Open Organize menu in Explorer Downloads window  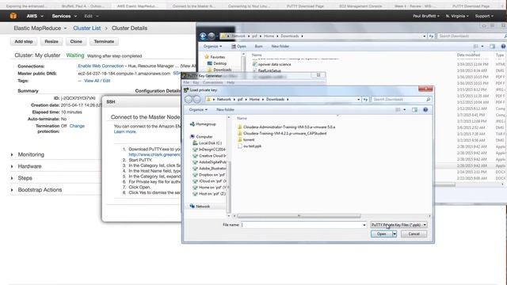point(213,47)
